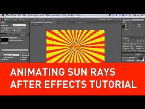Screen dimensions: 145x109
Task: Select the bursting rays project item
Action: (11, 55)
